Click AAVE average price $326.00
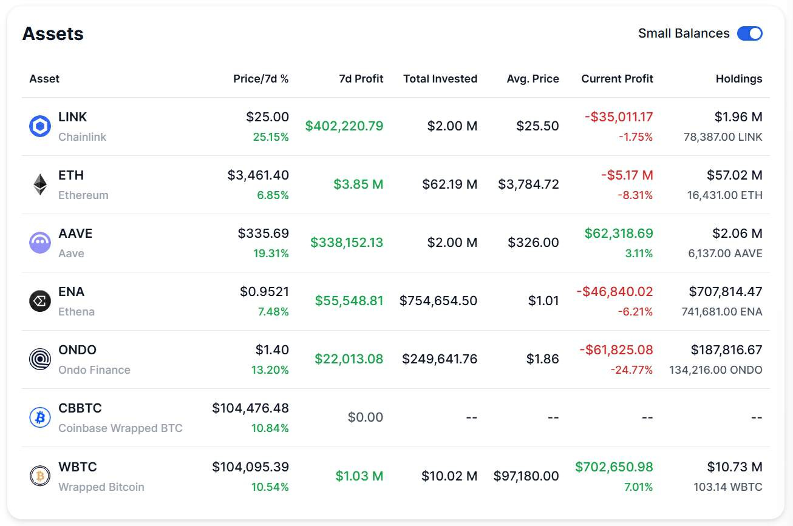 click(533, 243)
